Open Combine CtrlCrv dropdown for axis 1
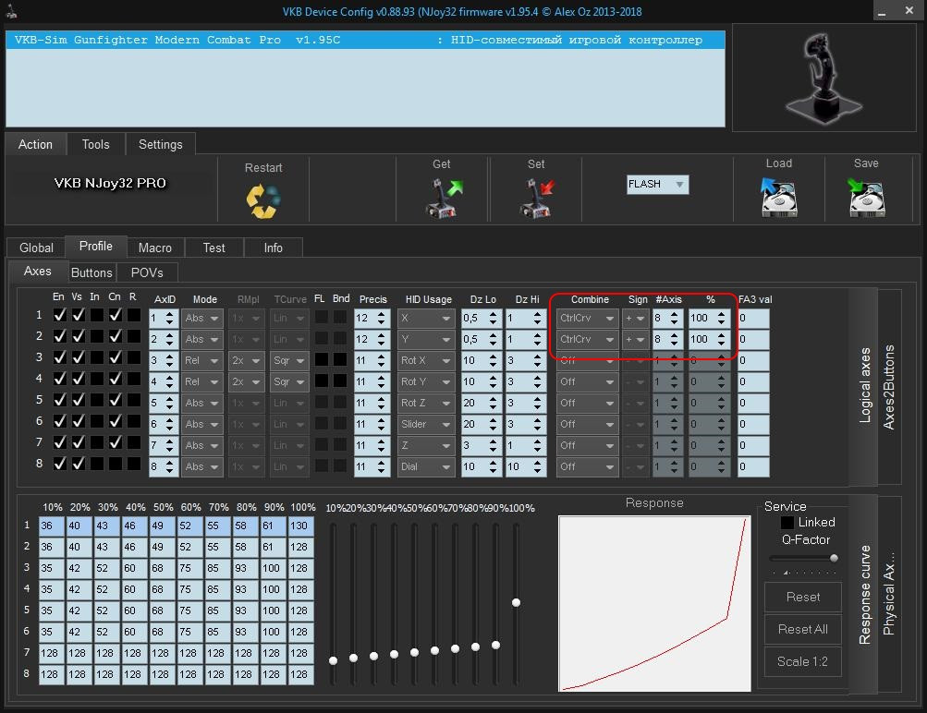Image resolution: width=927 pixels, height=713 pixels. (x=587, y=318)
